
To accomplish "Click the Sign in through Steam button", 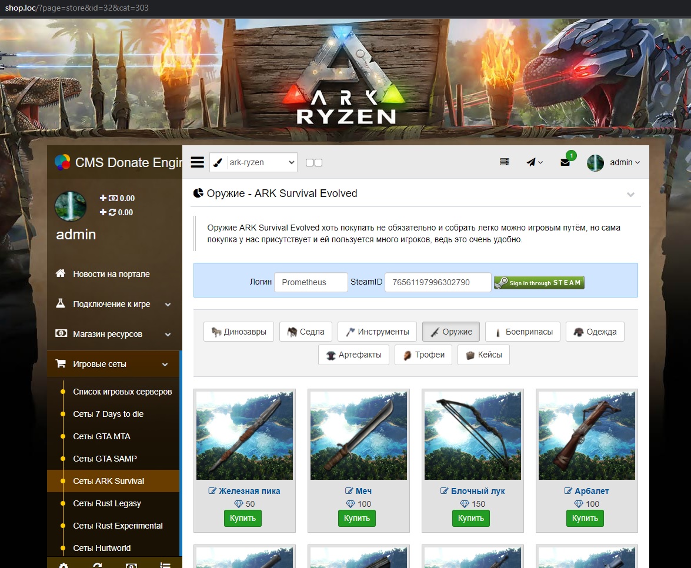I will (x=539, y=283).
